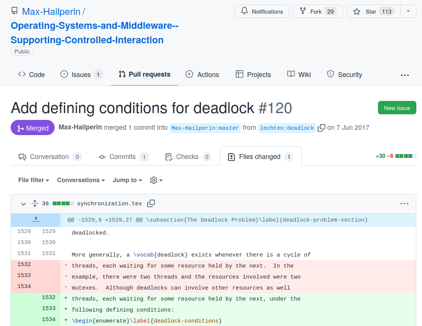Image resolution: width=422 pixels, height=326 pixels.
Task: Click the New issue button
Action: [397, 108]
